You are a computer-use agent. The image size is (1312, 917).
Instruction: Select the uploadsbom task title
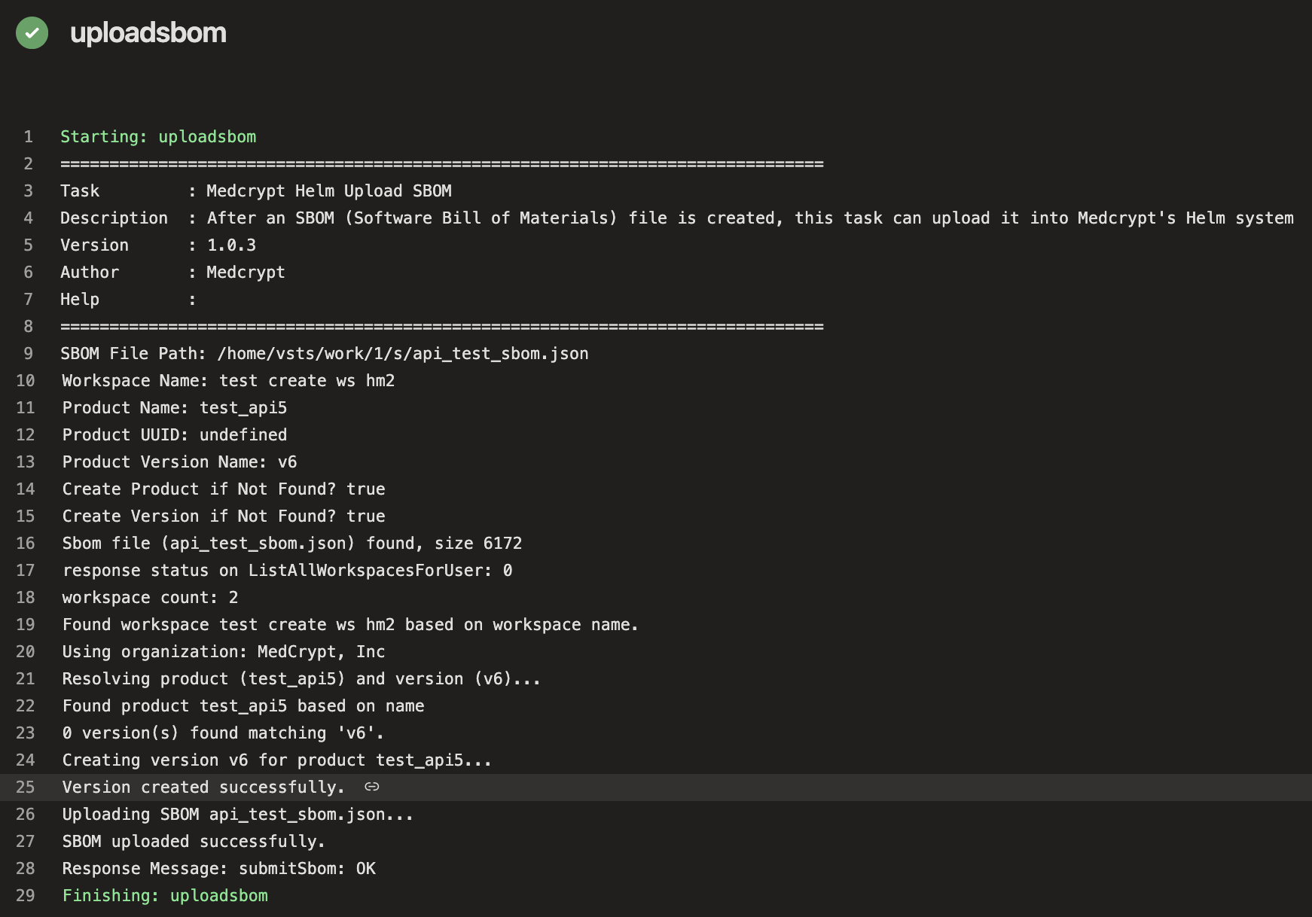point(148,33)
